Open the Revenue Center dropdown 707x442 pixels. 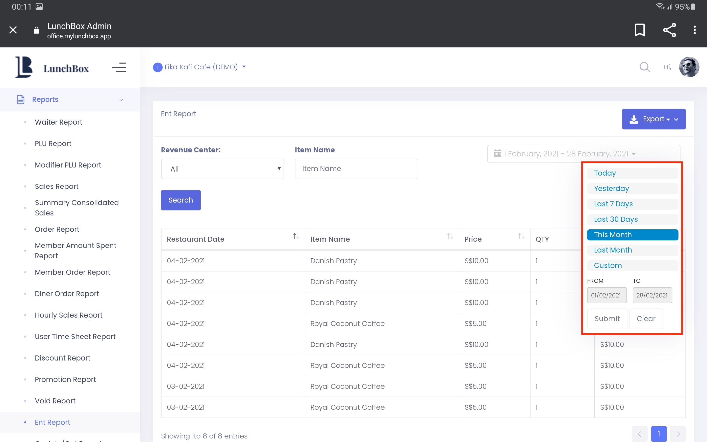tap(222, 169)
